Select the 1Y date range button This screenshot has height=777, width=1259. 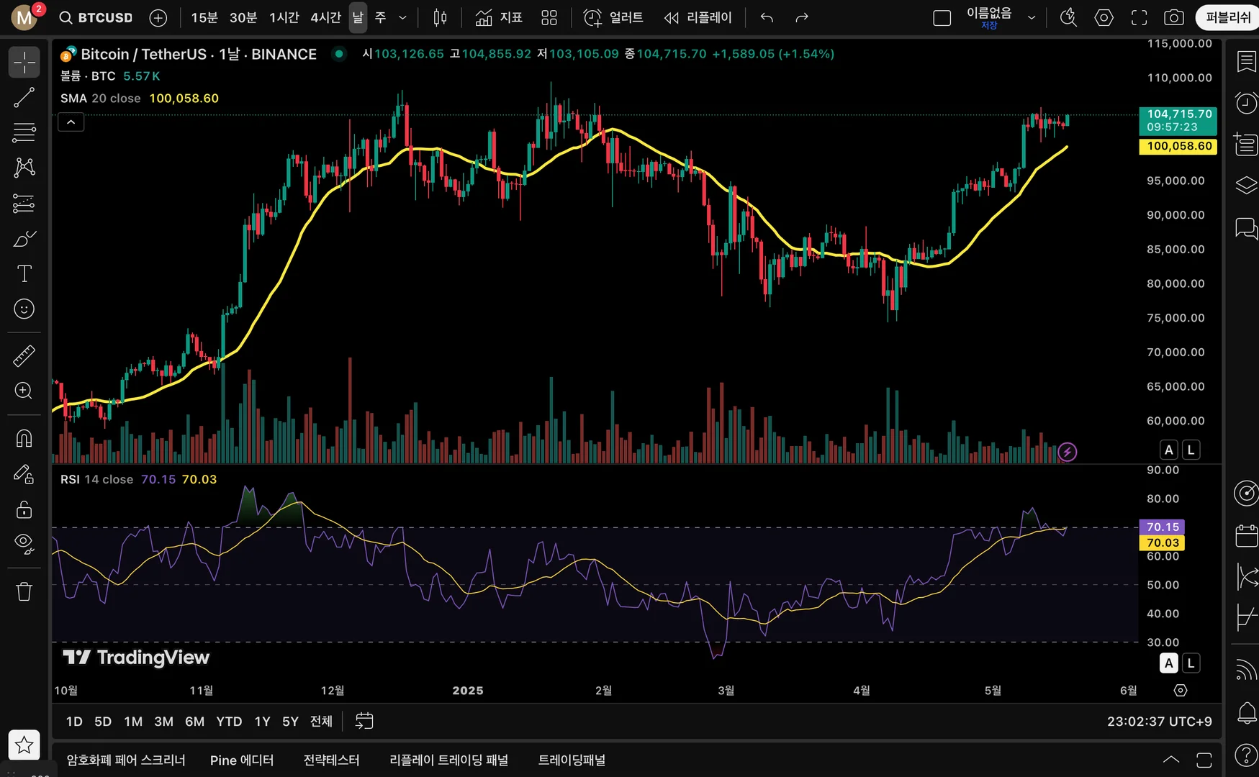[x=262, y=721]
